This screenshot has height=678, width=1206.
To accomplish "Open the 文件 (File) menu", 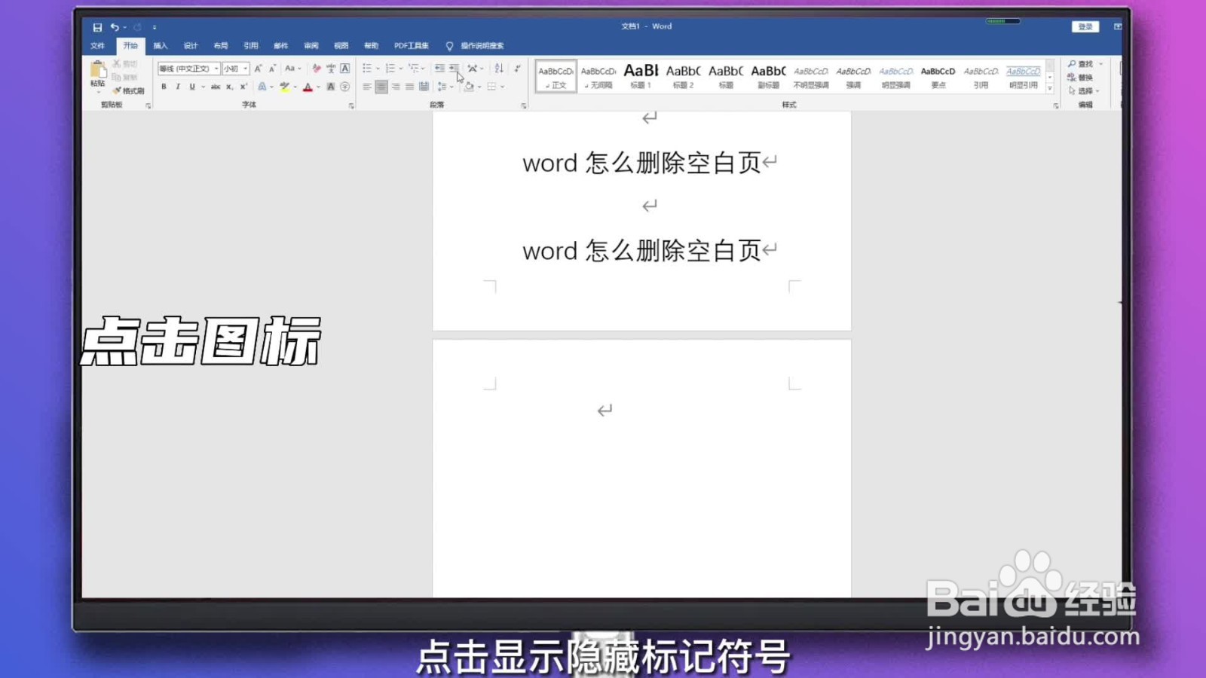I will (97, 45).
